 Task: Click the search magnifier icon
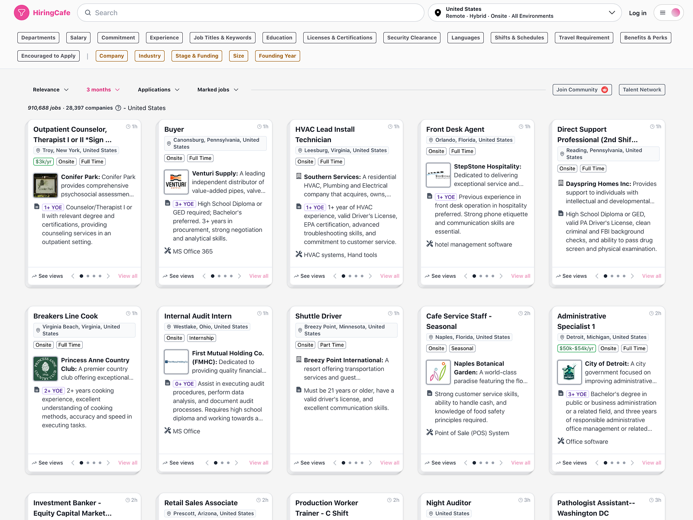point(88,13)
